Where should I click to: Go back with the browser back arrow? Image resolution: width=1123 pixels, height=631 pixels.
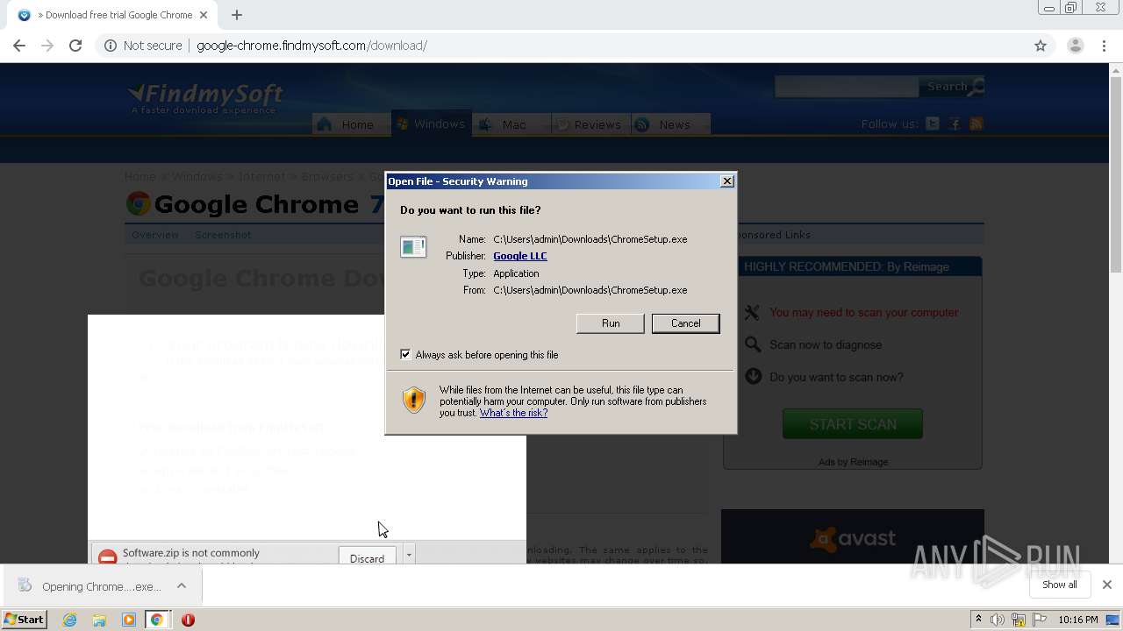(x=19, y=46)
